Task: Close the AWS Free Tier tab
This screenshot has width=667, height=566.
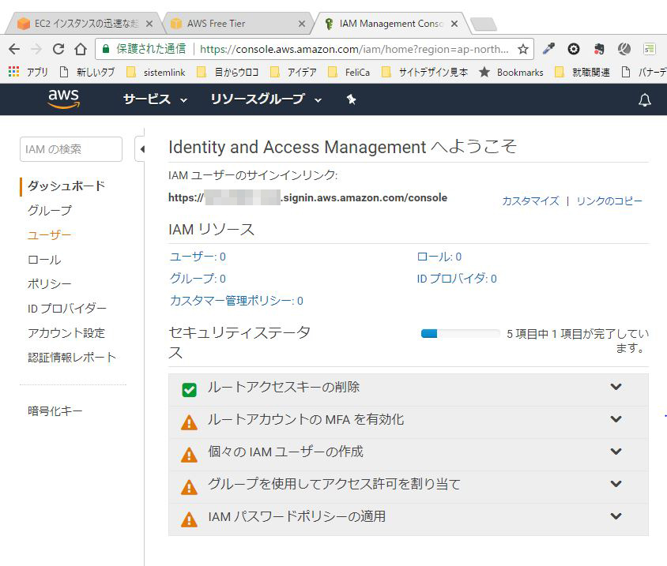Action: (x=302, y=24)
